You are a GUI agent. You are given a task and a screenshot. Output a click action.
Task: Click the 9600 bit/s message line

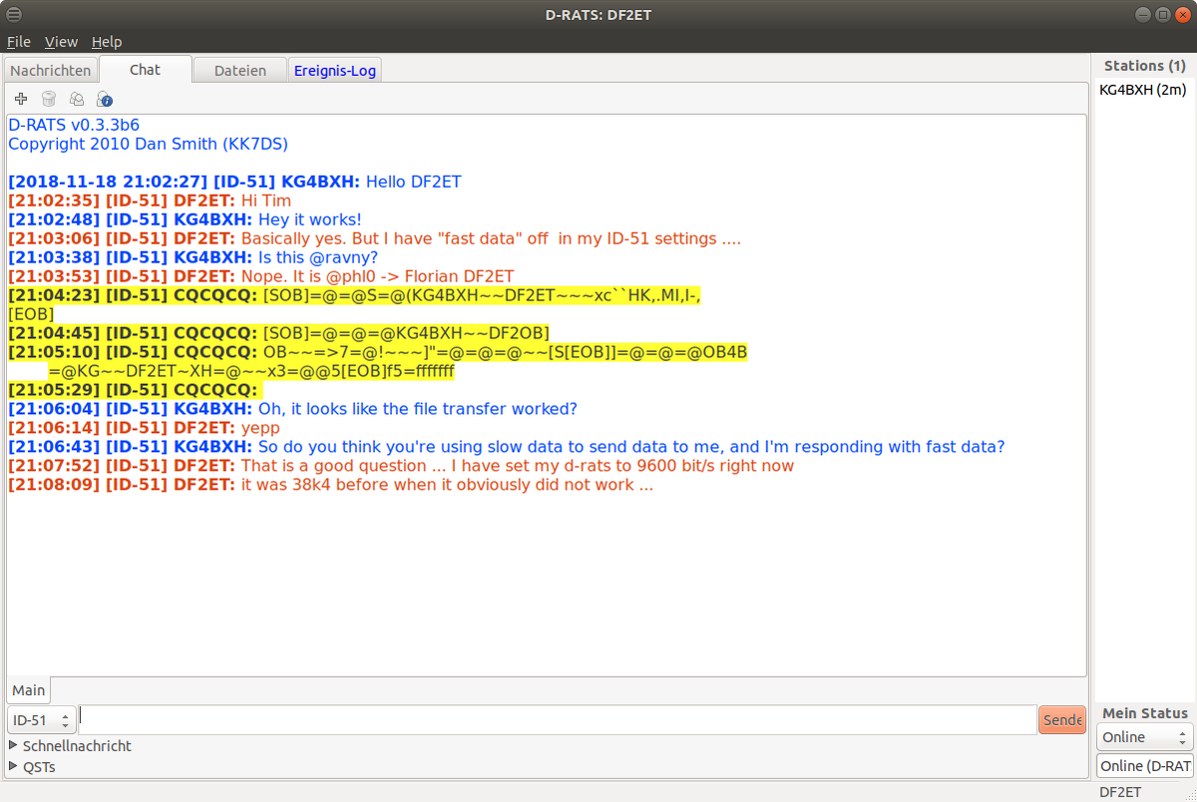click(401, 466)
